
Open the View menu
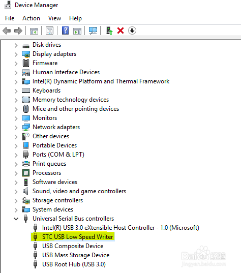55,18
